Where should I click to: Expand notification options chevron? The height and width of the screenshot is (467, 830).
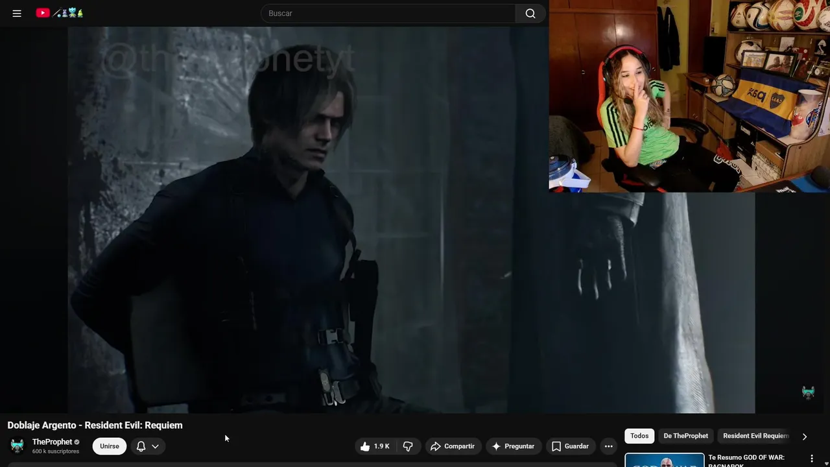pyautogui.click(x=156, y=446)
